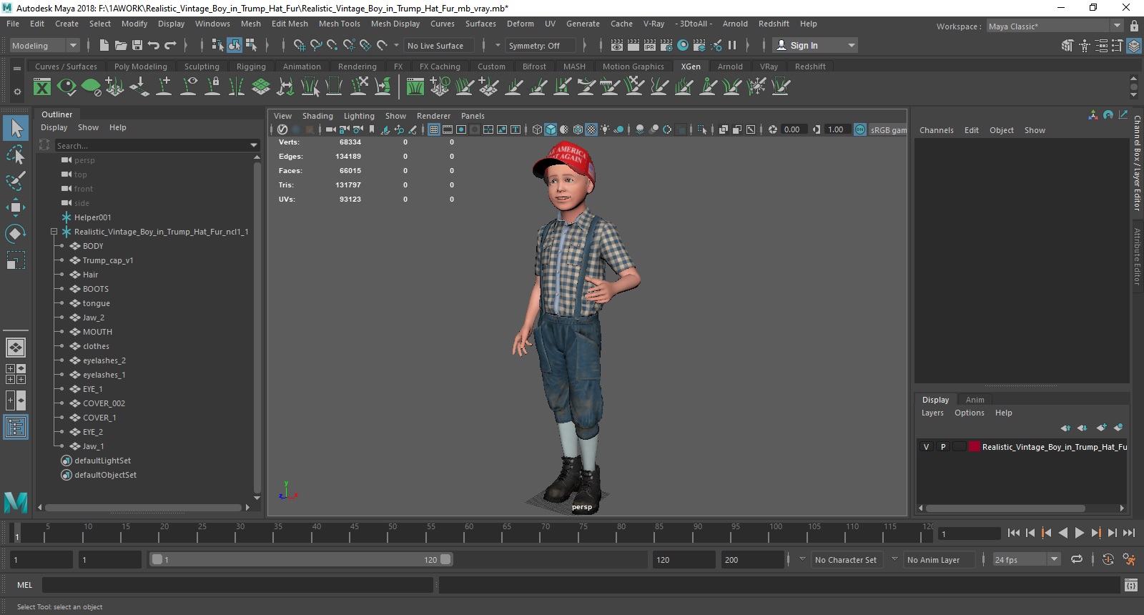Open the Sign In dropdown
This screenshot has height=615, width=1144.
click(816, 45)
